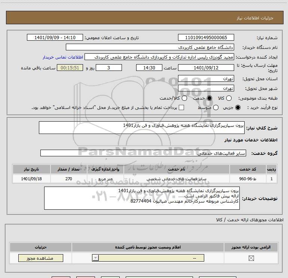This screenshot has width=288, height=278.
Task: Click the need date cell 1401/09/18
Action: point(31,179)
